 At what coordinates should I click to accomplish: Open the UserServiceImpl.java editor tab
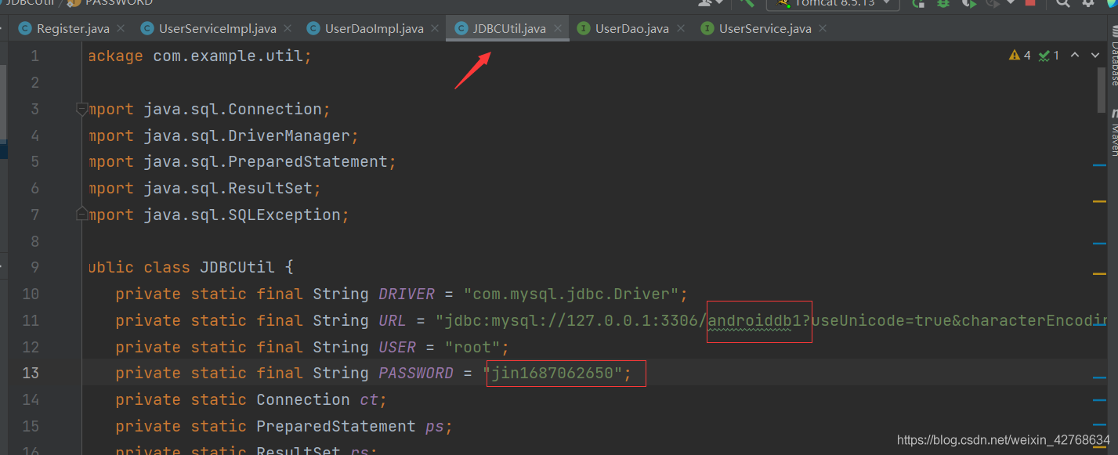click(x=217, y=29)
